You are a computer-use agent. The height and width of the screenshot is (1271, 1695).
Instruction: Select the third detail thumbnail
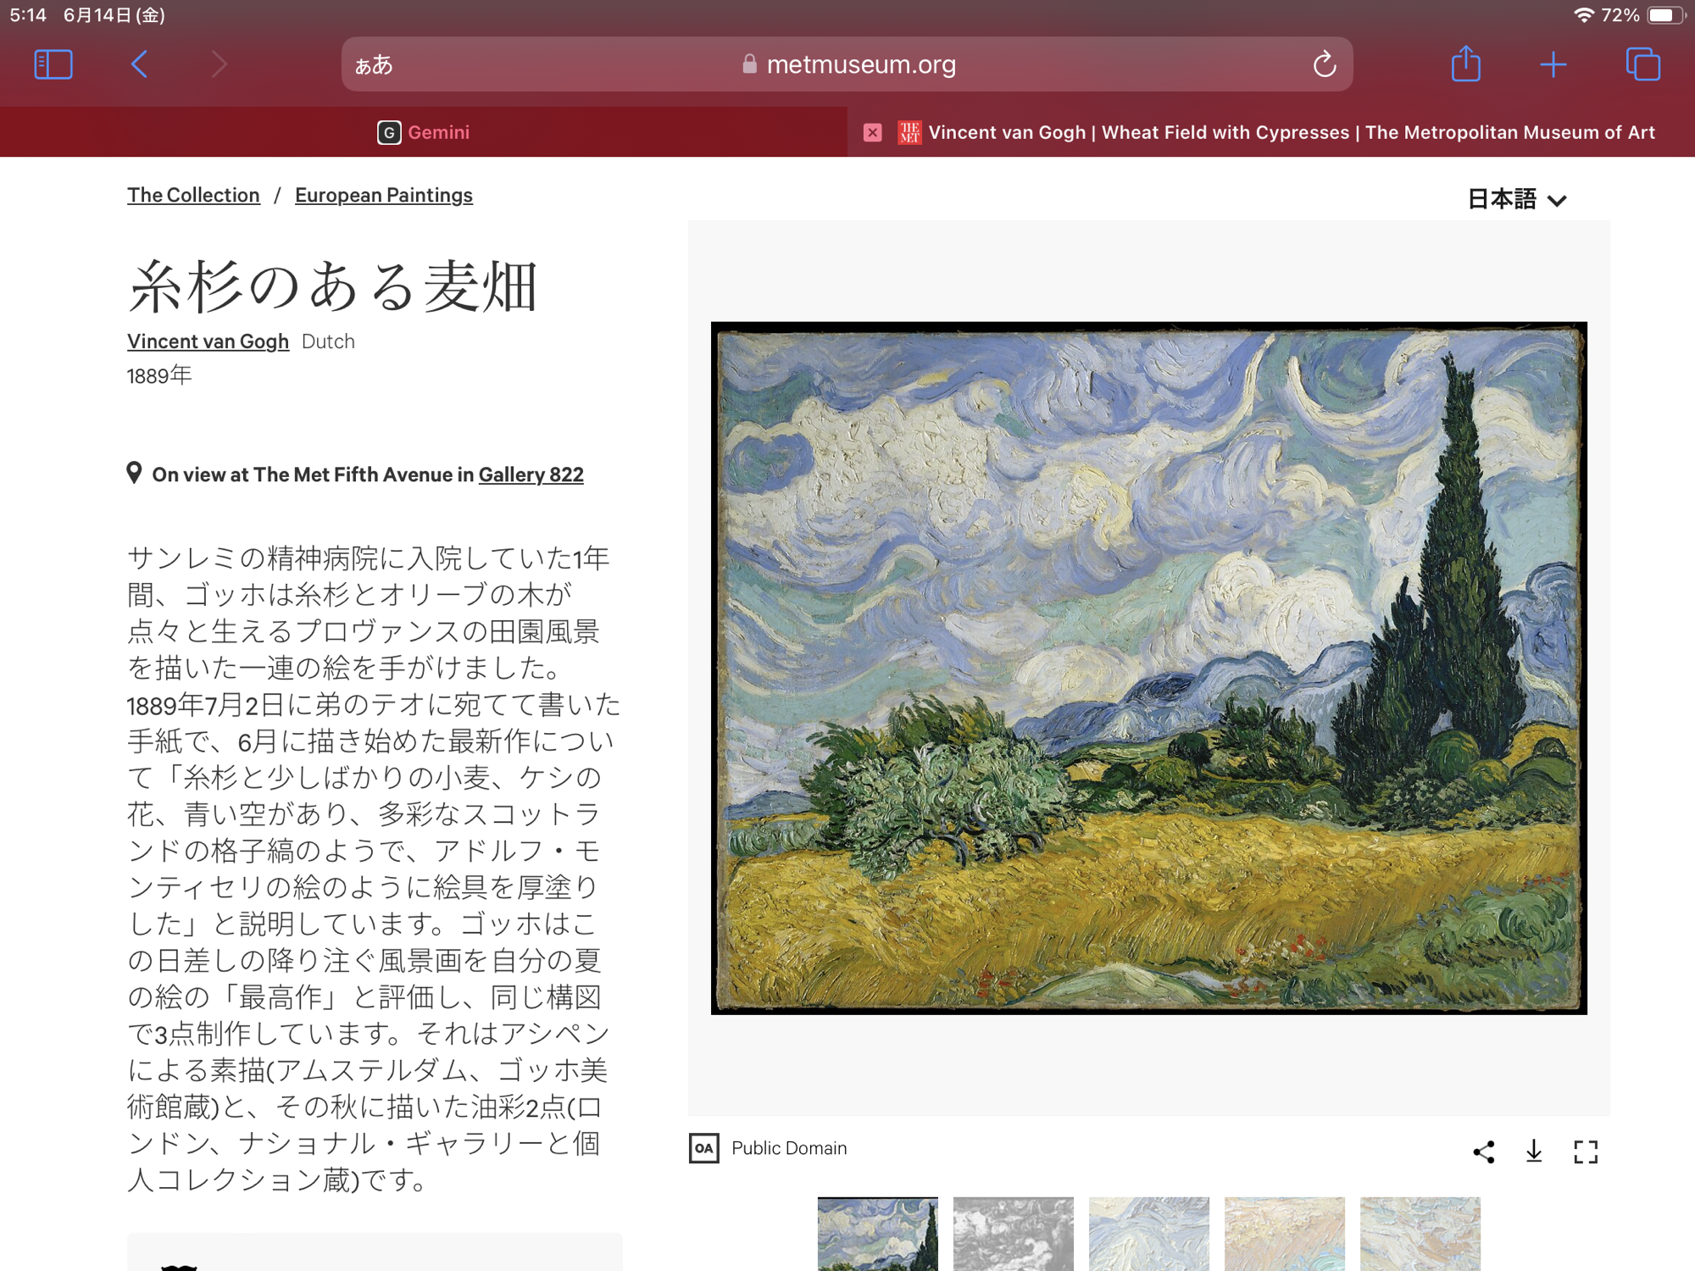pos(1148,1233)
